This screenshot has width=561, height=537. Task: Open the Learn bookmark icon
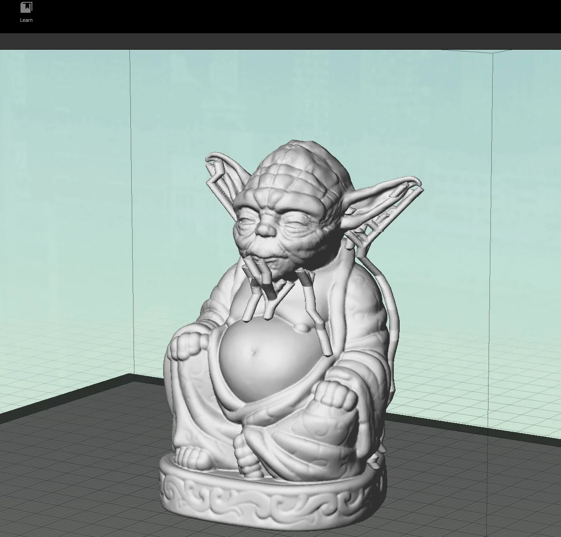click(26, 8)
